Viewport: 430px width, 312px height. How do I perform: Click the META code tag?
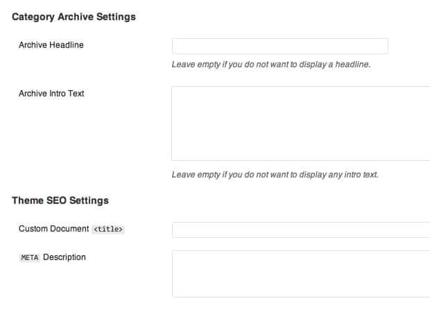click(x=30, y=258)
